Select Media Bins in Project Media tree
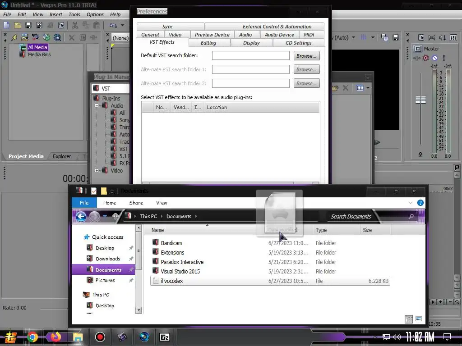Image resolution: width=462 pixels, height=346 pixels. point(39,55)
